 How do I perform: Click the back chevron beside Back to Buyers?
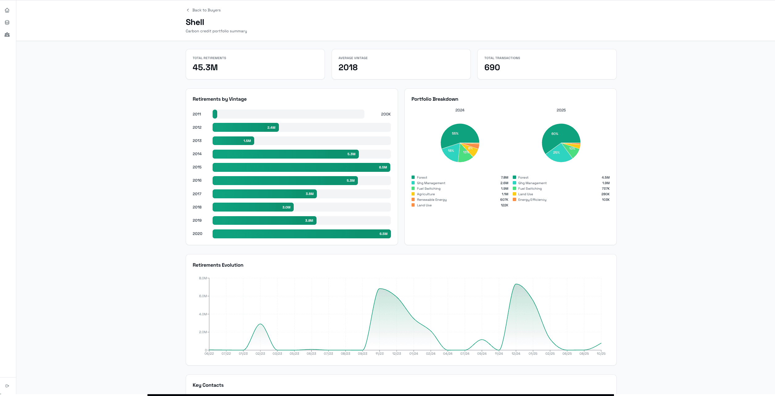188,10
